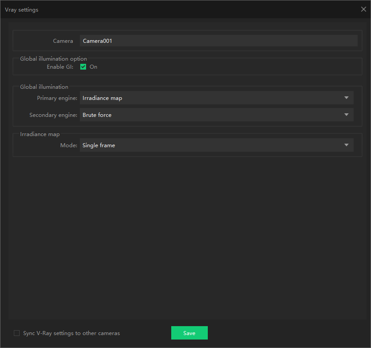Click the 'Secondary engine:' label

(53, 115)
